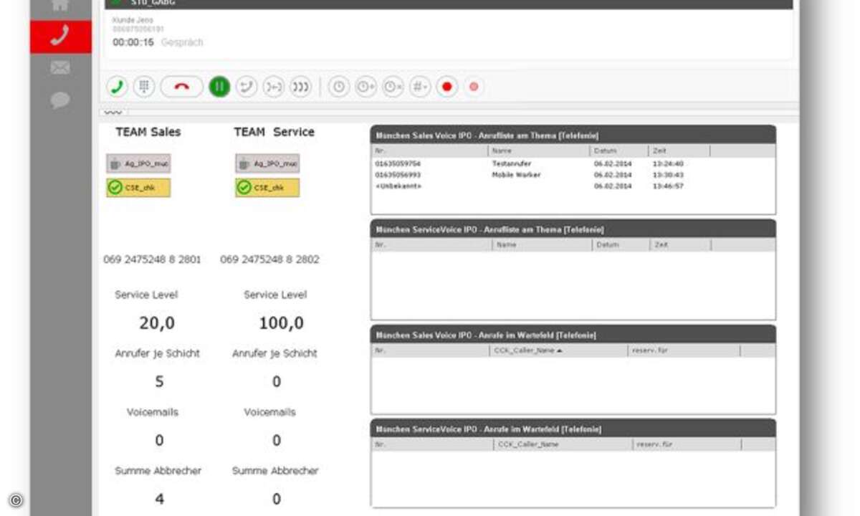The image size is (860, 516).
Task: Open the chat bubble sidebar icon
Action: pos(60,100)
